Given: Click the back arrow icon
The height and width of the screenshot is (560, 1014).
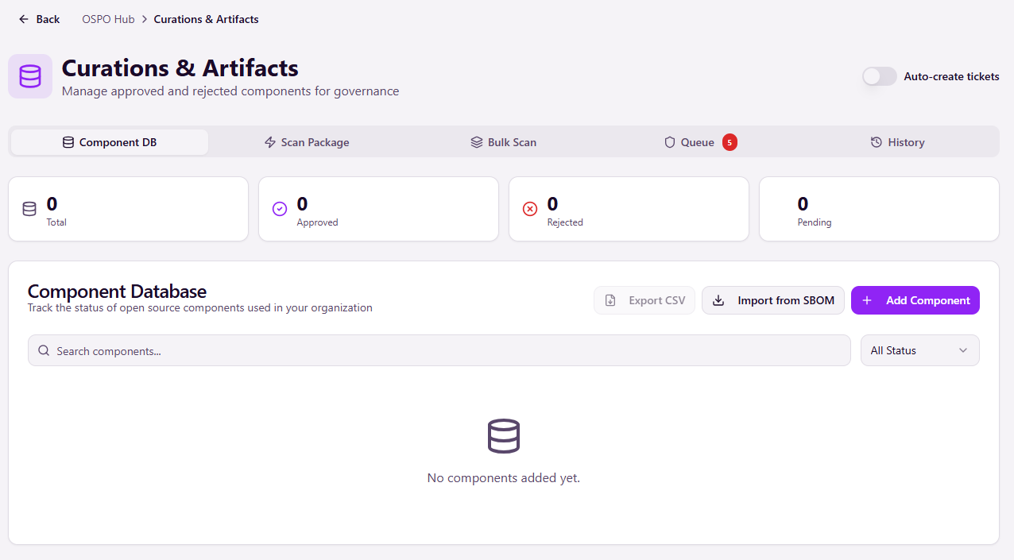Looking at the screenshot, I should [x=24, y=19].
